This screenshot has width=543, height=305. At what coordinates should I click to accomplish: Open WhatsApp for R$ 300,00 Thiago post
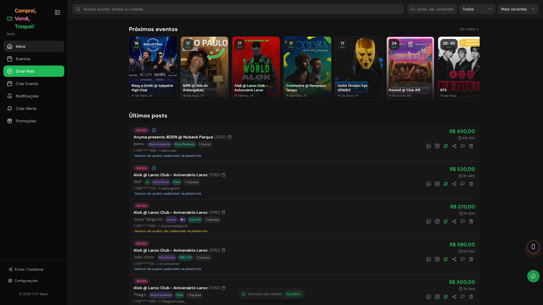tap(429, 297)
